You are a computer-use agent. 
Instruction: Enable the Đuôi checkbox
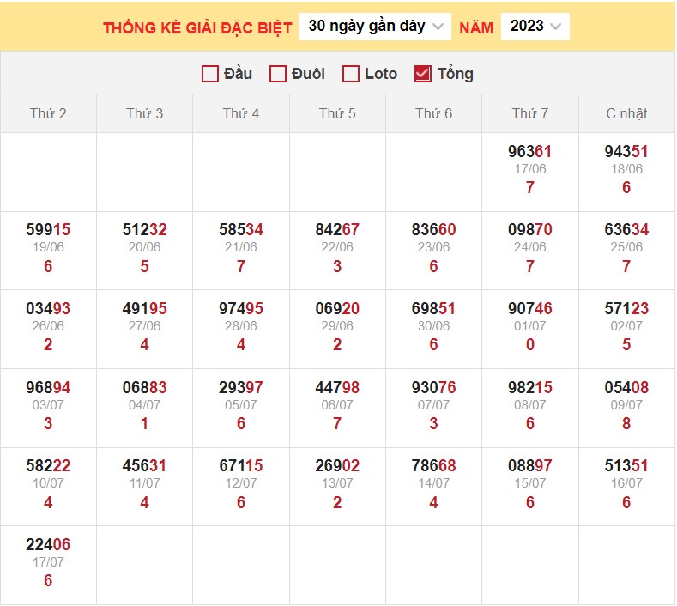tap(278, 74)
